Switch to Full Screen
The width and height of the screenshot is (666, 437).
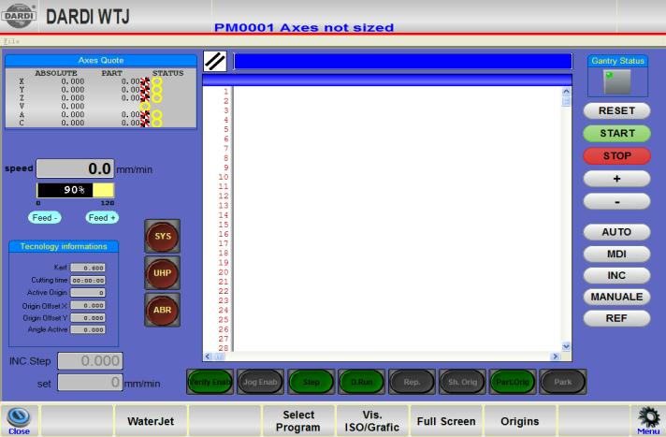(446, 421)
